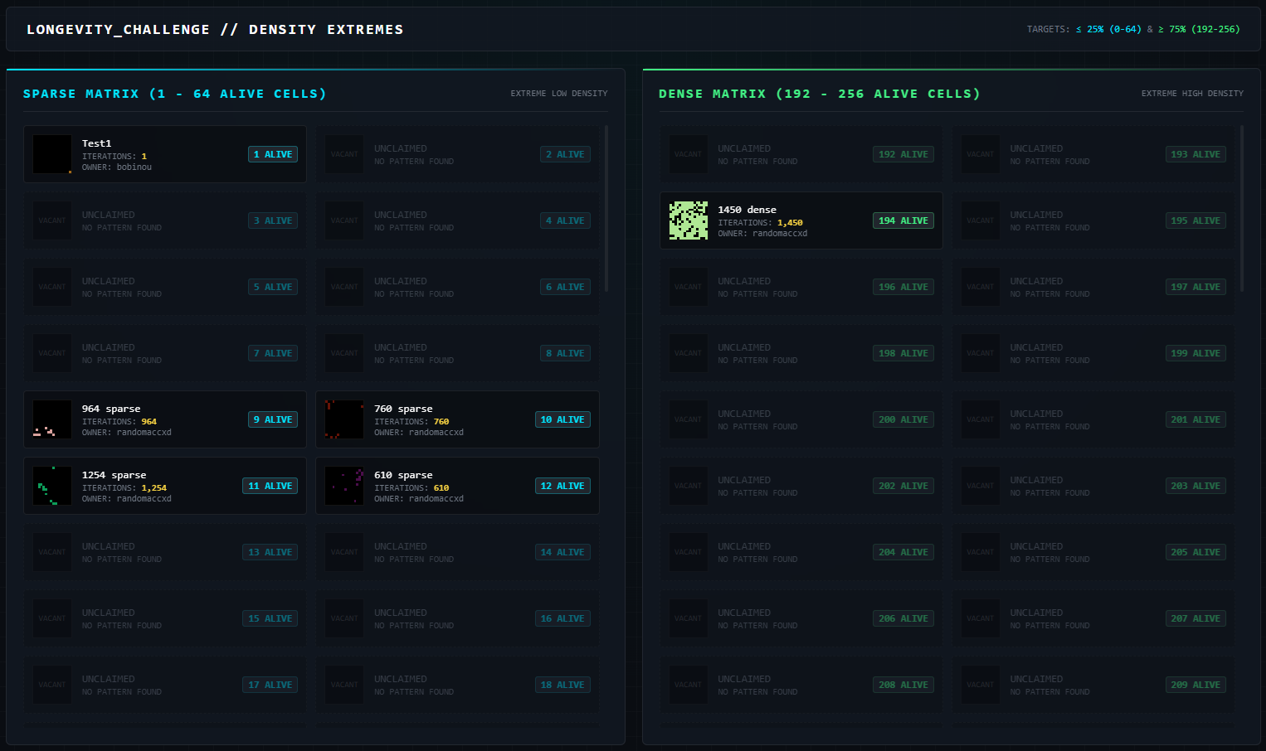The width and height of the screenshot is (1266, 751).
Task: Click the "EXTREME HIGH DENSITY" label
Action: pos(1192,94)
